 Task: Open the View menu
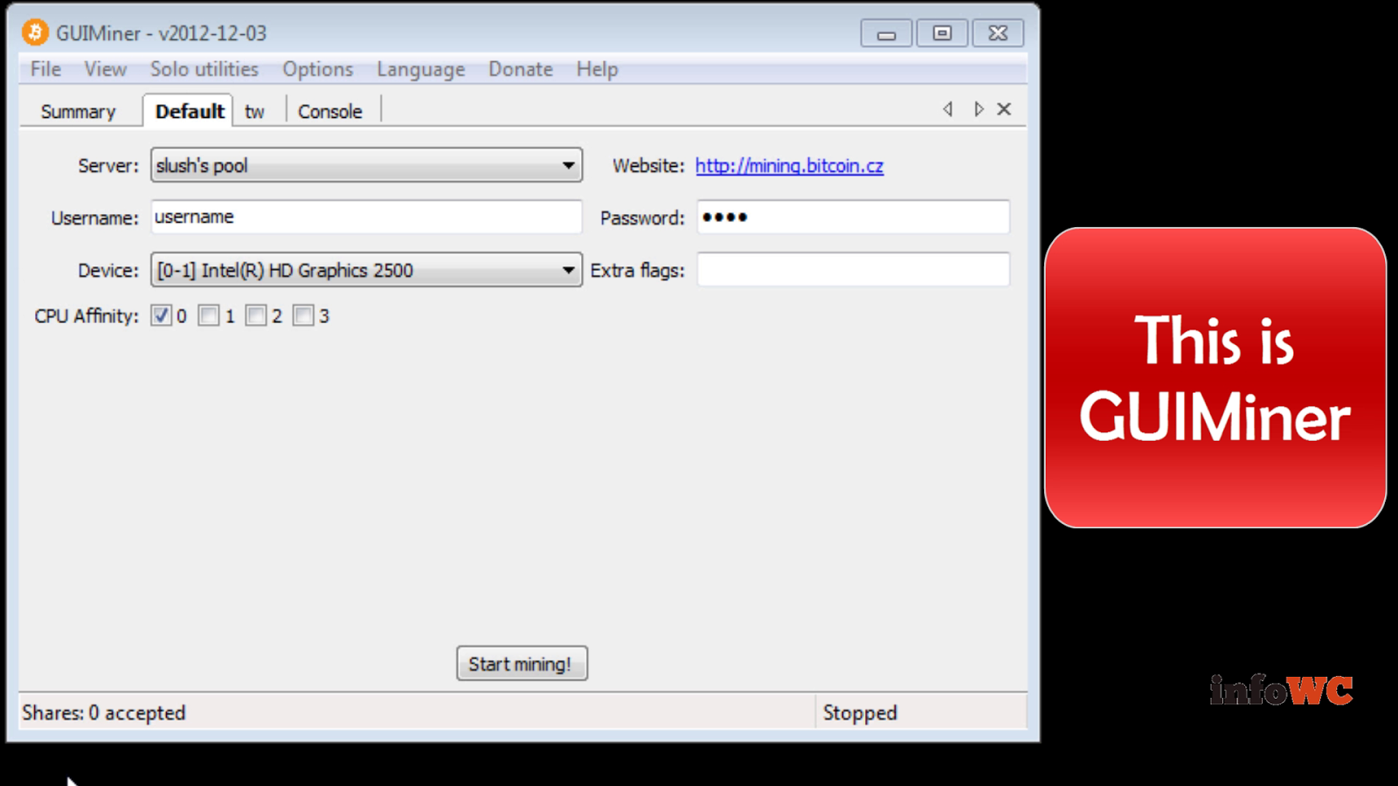point(105,69)
